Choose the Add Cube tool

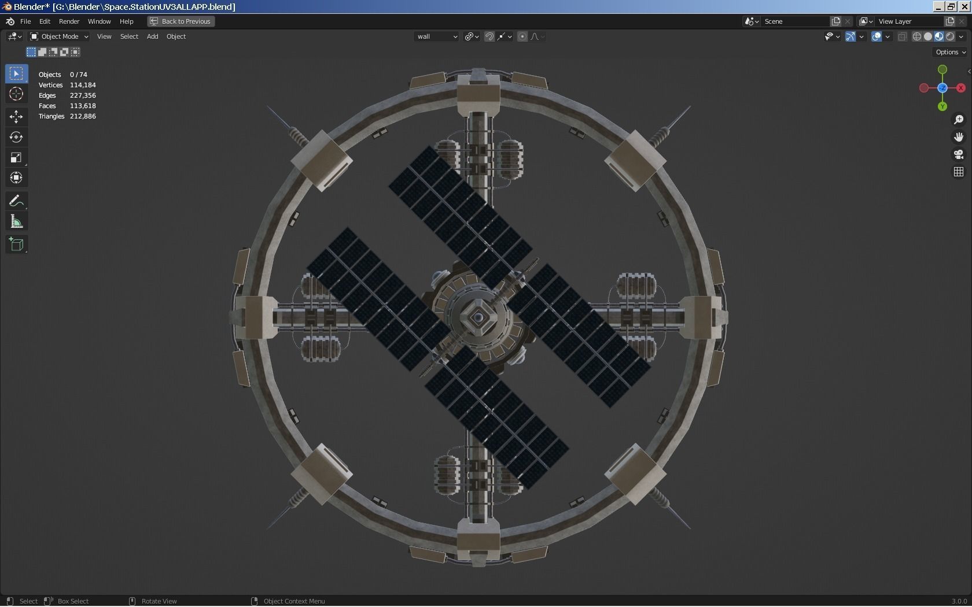pos(16,244)
